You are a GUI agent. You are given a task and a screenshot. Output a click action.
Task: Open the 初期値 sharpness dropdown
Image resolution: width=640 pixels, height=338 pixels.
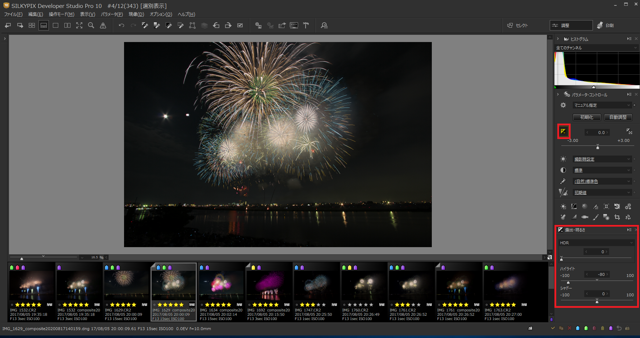(602, 193)
